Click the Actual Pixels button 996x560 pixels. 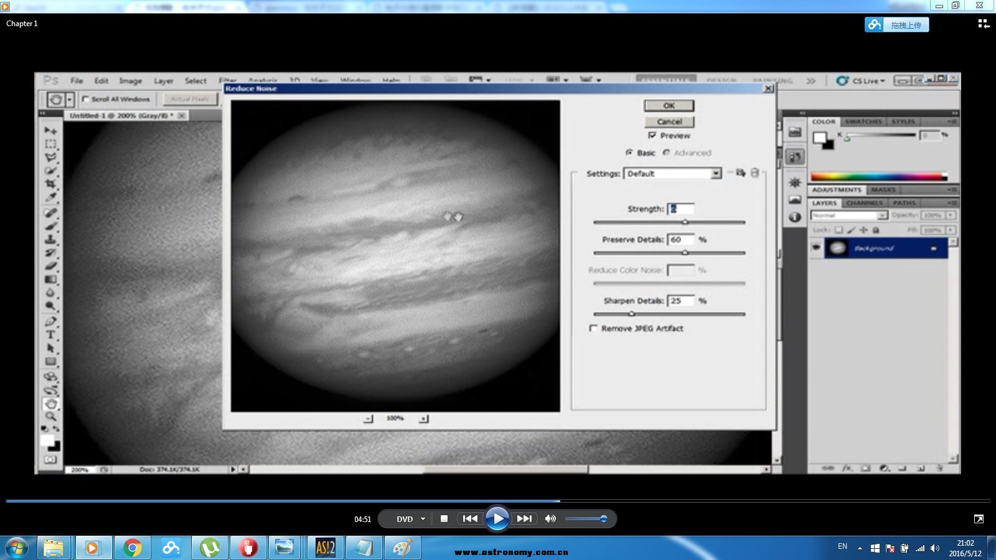tap(190, 99)
